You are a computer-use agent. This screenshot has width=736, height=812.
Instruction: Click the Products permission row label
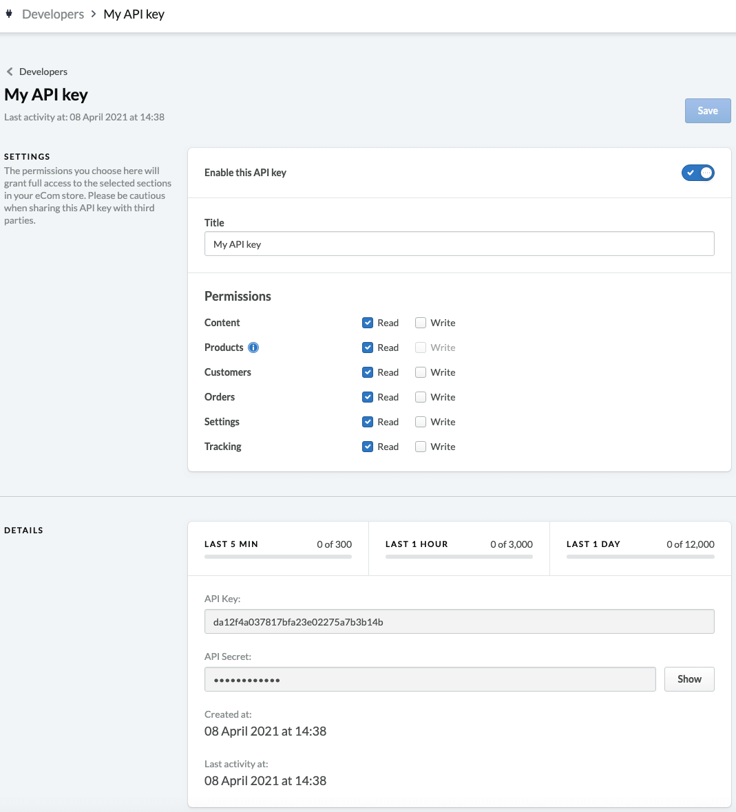point(224,348)
